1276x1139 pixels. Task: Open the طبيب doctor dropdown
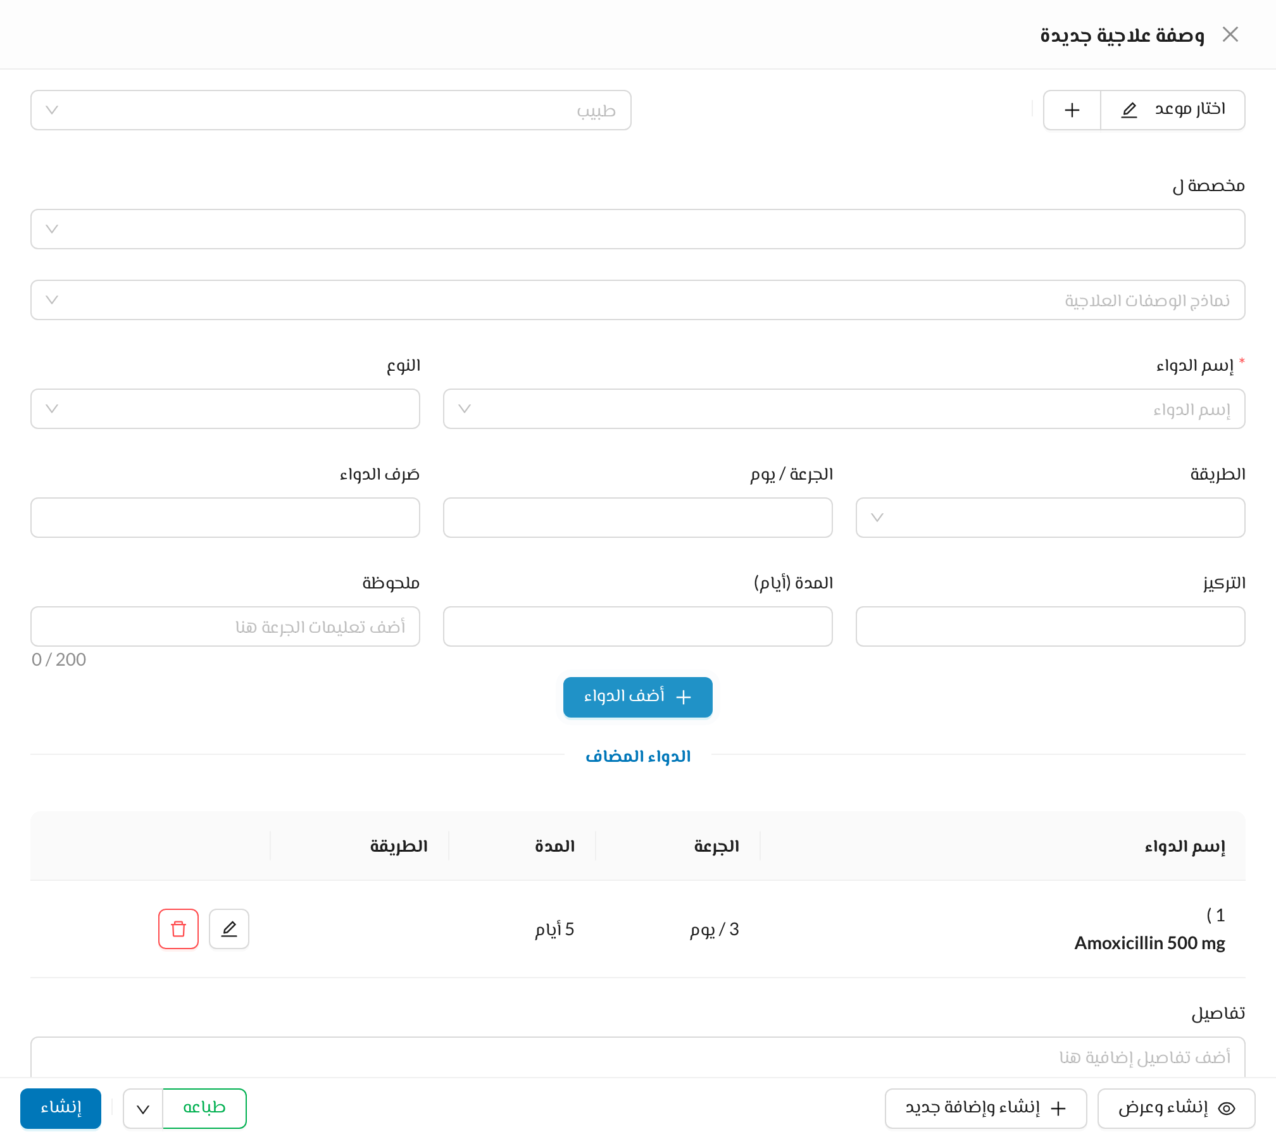click(x=331, y=110)
